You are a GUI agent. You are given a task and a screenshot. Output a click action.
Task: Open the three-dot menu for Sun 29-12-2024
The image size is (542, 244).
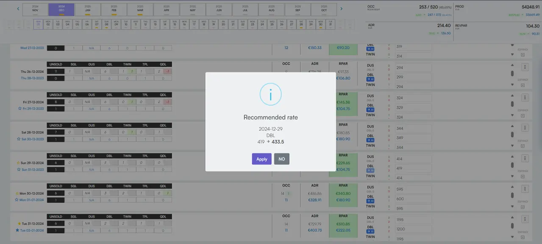pyautogui.click(x=525, y=158)
